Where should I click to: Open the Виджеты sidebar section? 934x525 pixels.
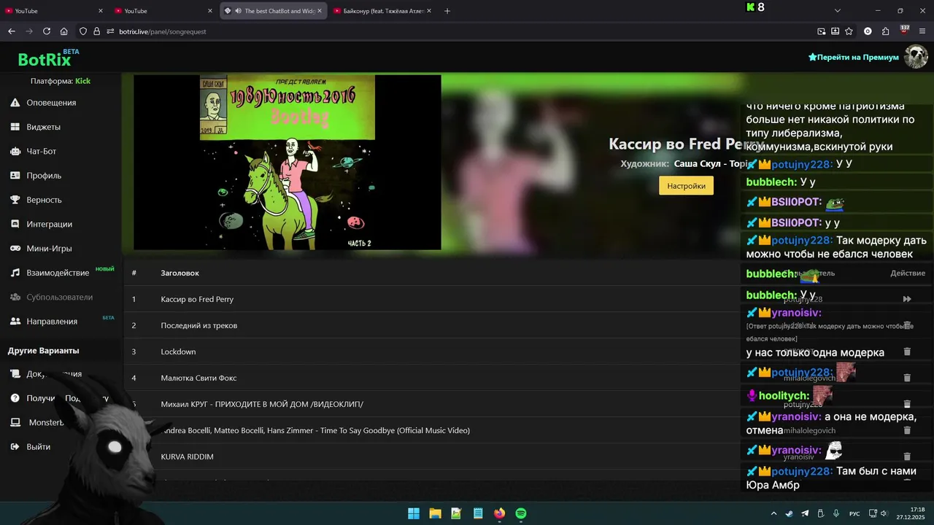(36, 127)
